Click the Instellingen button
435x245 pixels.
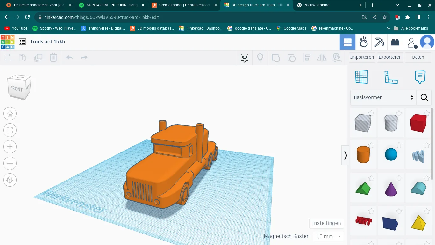click(326, 223)
